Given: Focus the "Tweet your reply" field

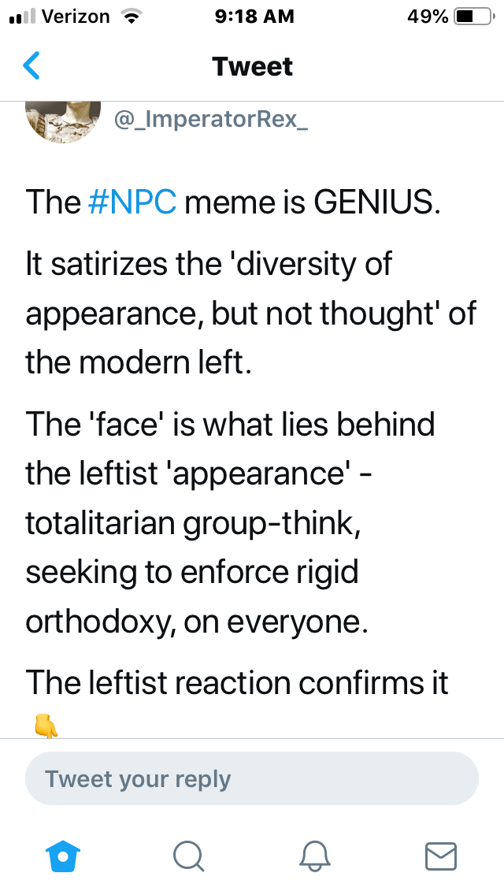Looking at the screenshot, I should 252,779.
